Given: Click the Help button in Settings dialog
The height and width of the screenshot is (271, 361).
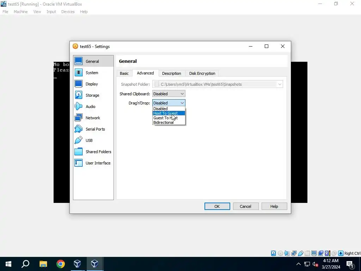Looking at the screenshot, I should click(274, 206).
